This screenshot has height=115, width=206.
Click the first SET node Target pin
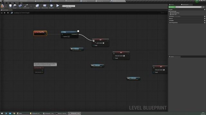(x=93, y=45)
